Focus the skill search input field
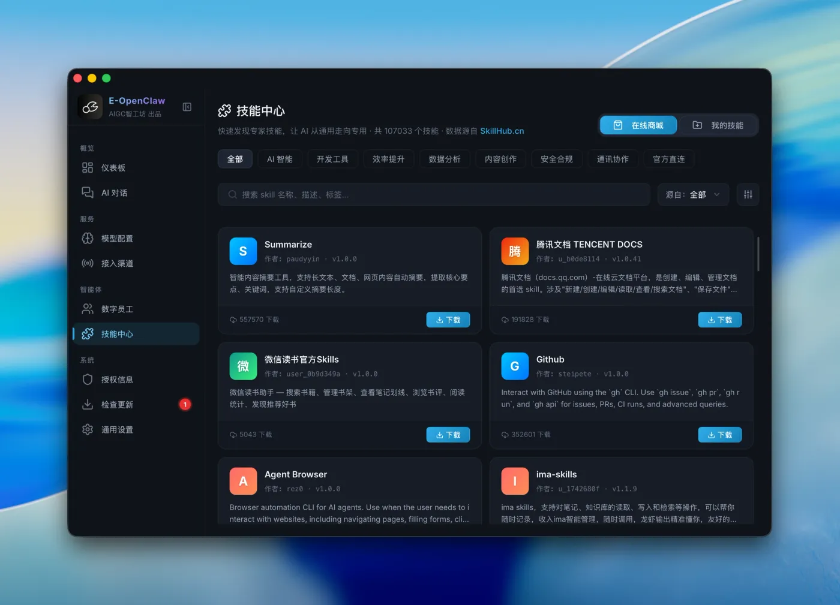840x605 pixels. [434, 194]
